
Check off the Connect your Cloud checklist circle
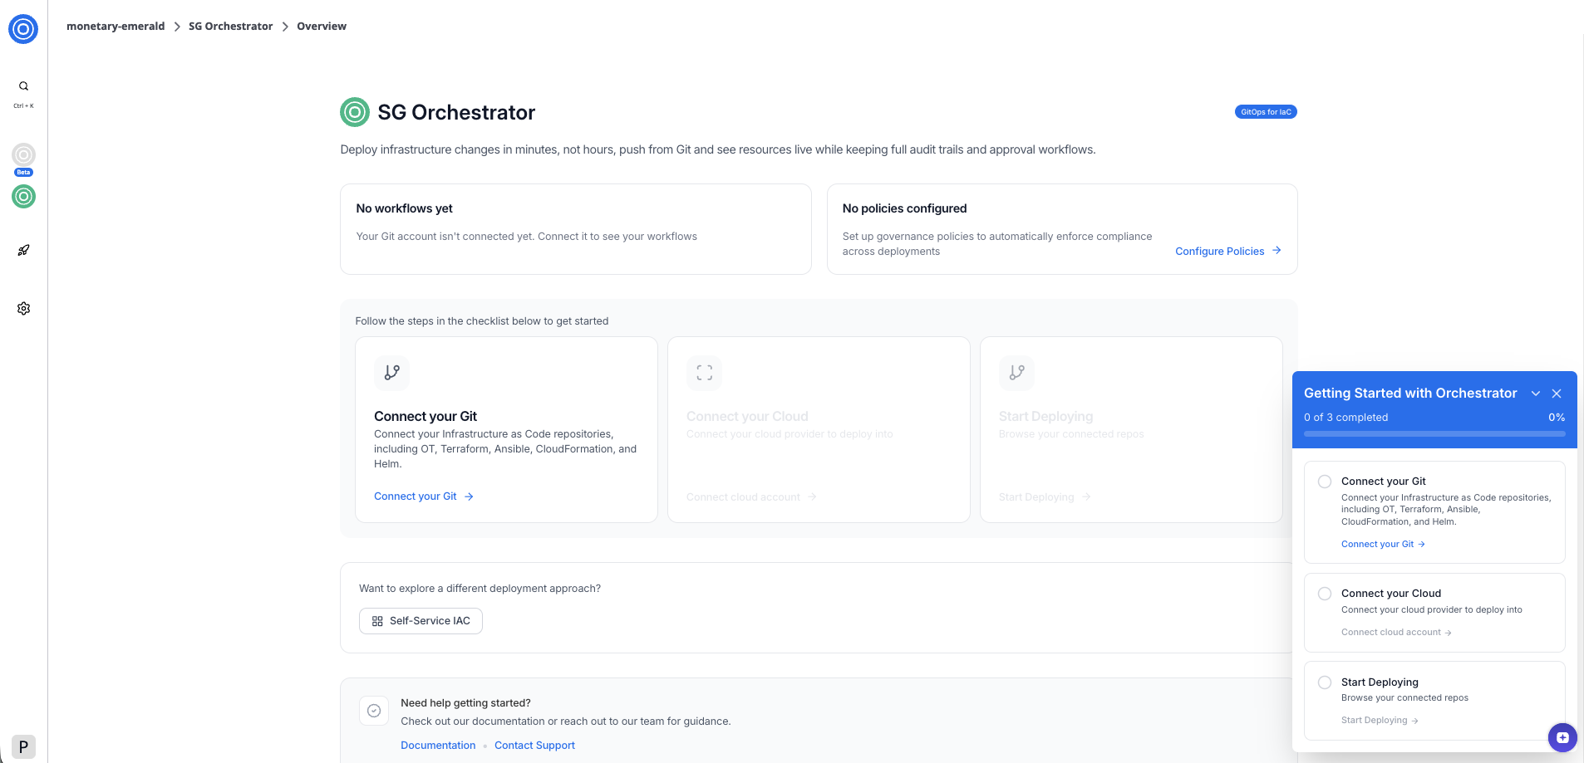point(1325,593)
